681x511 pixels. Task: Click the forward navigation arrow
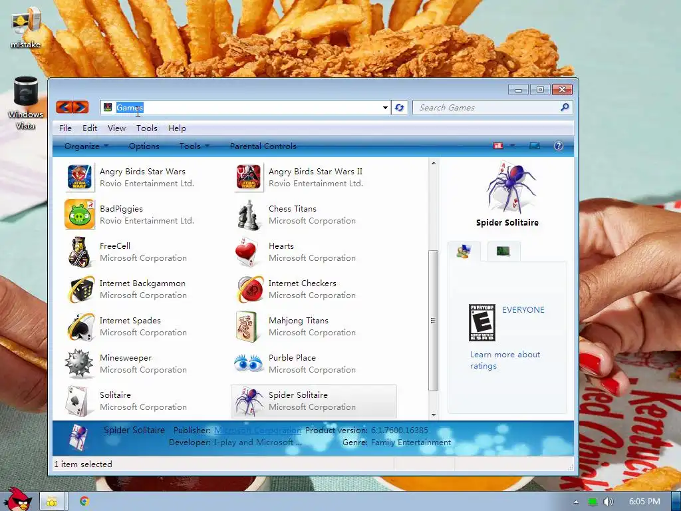(x=80, y=107)
